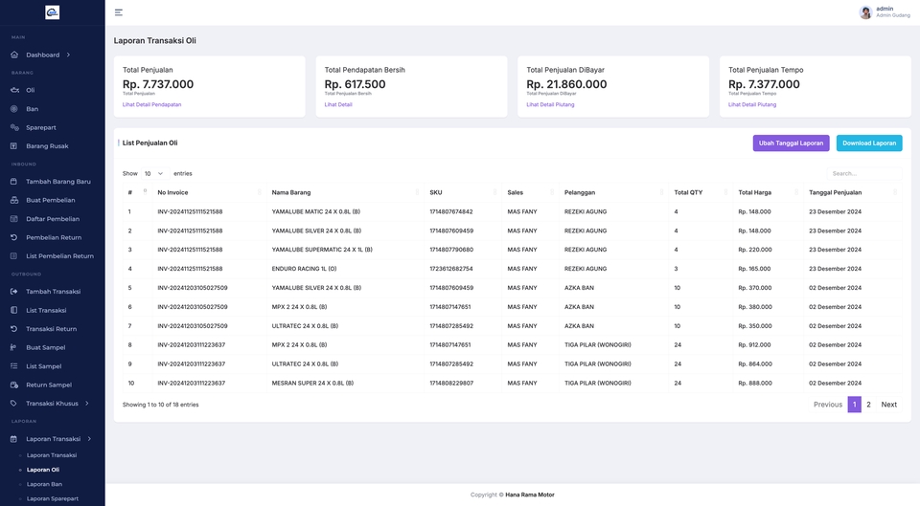Click the Transaksi Return icon

point(14,328)
